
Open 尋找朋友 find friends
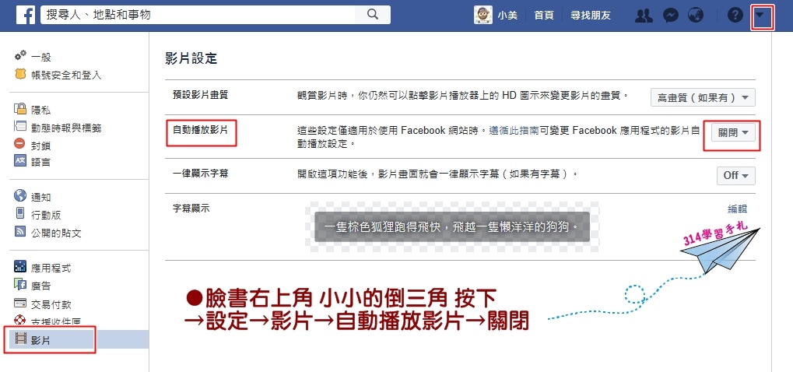590,15
